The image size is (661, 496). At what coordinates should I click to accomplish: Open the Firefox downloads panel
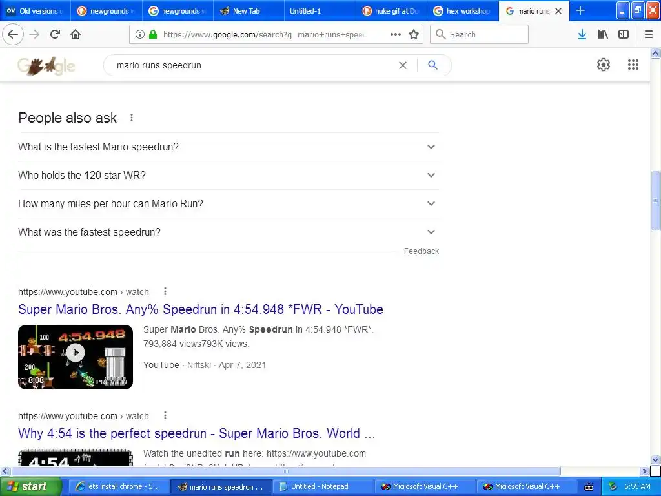click(x=582, y=34)
